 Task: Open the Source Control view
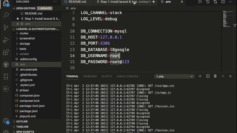tap(6, 28)
